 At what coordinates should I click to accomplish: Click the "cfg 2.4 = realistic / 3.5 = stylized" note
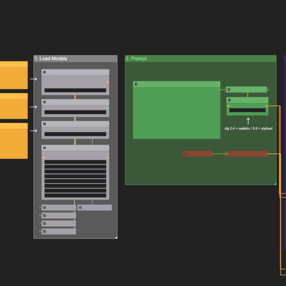pyautogui.click(x=248, y=128)
